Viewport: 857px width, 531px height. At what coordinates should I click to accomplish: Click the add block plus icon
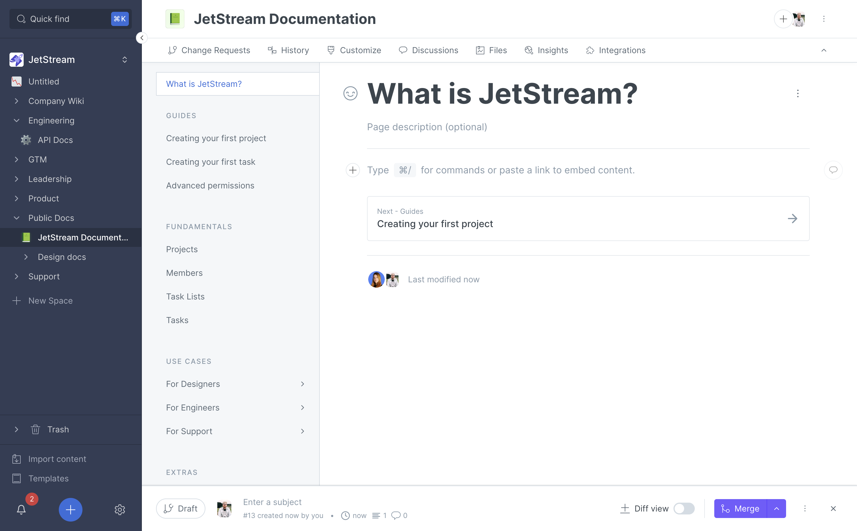(x=353, y=170)
